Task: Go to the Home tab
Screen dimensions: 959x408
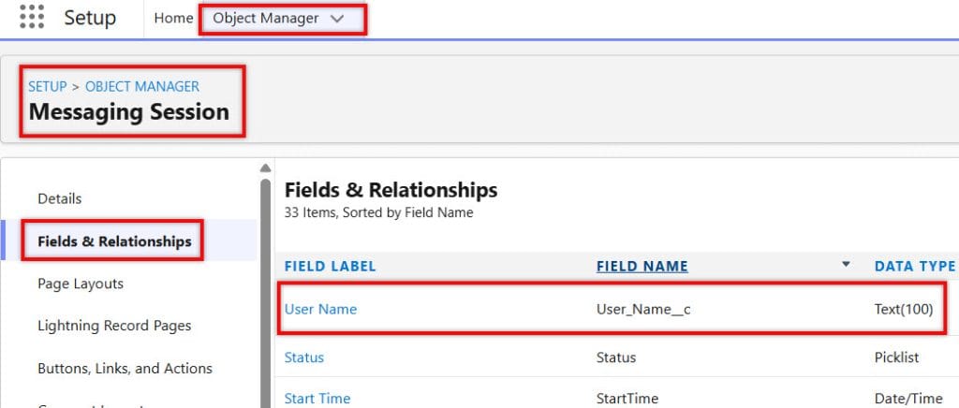Action: point(173,19)
